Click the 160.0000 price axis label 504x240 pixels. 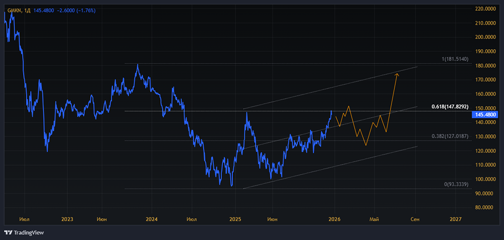pos(485,94)
